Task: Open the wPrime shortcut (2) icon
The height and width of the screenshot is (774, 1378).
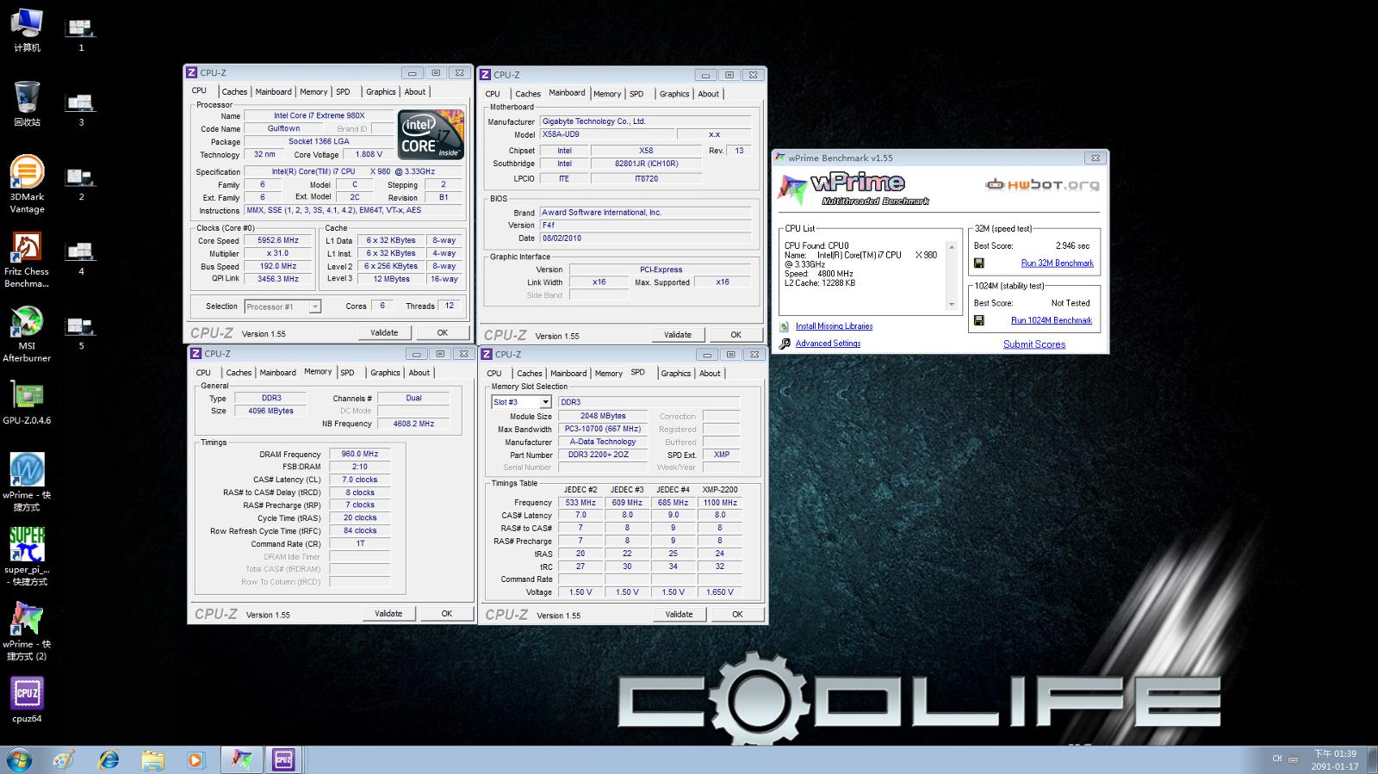Action: pos(27,631)
